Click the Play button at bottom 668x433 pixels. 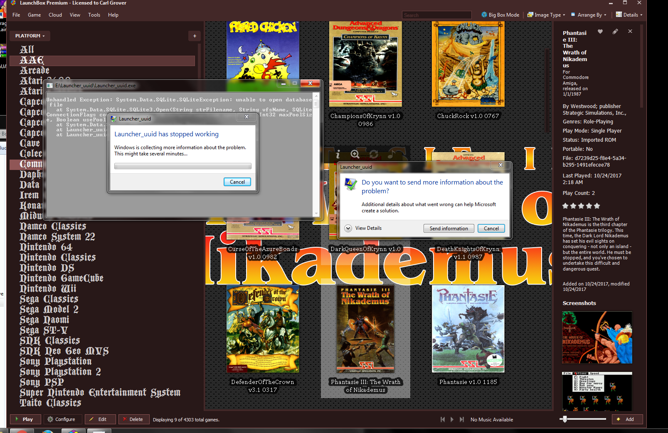25,419
